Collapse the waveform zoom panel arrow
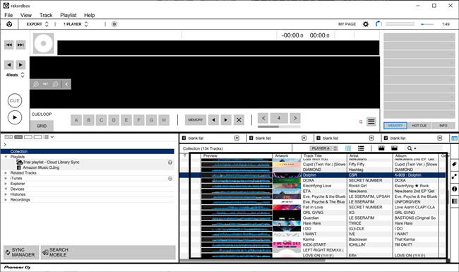The image size is (459, 272). pyautogui.click(x=67, y=84)
